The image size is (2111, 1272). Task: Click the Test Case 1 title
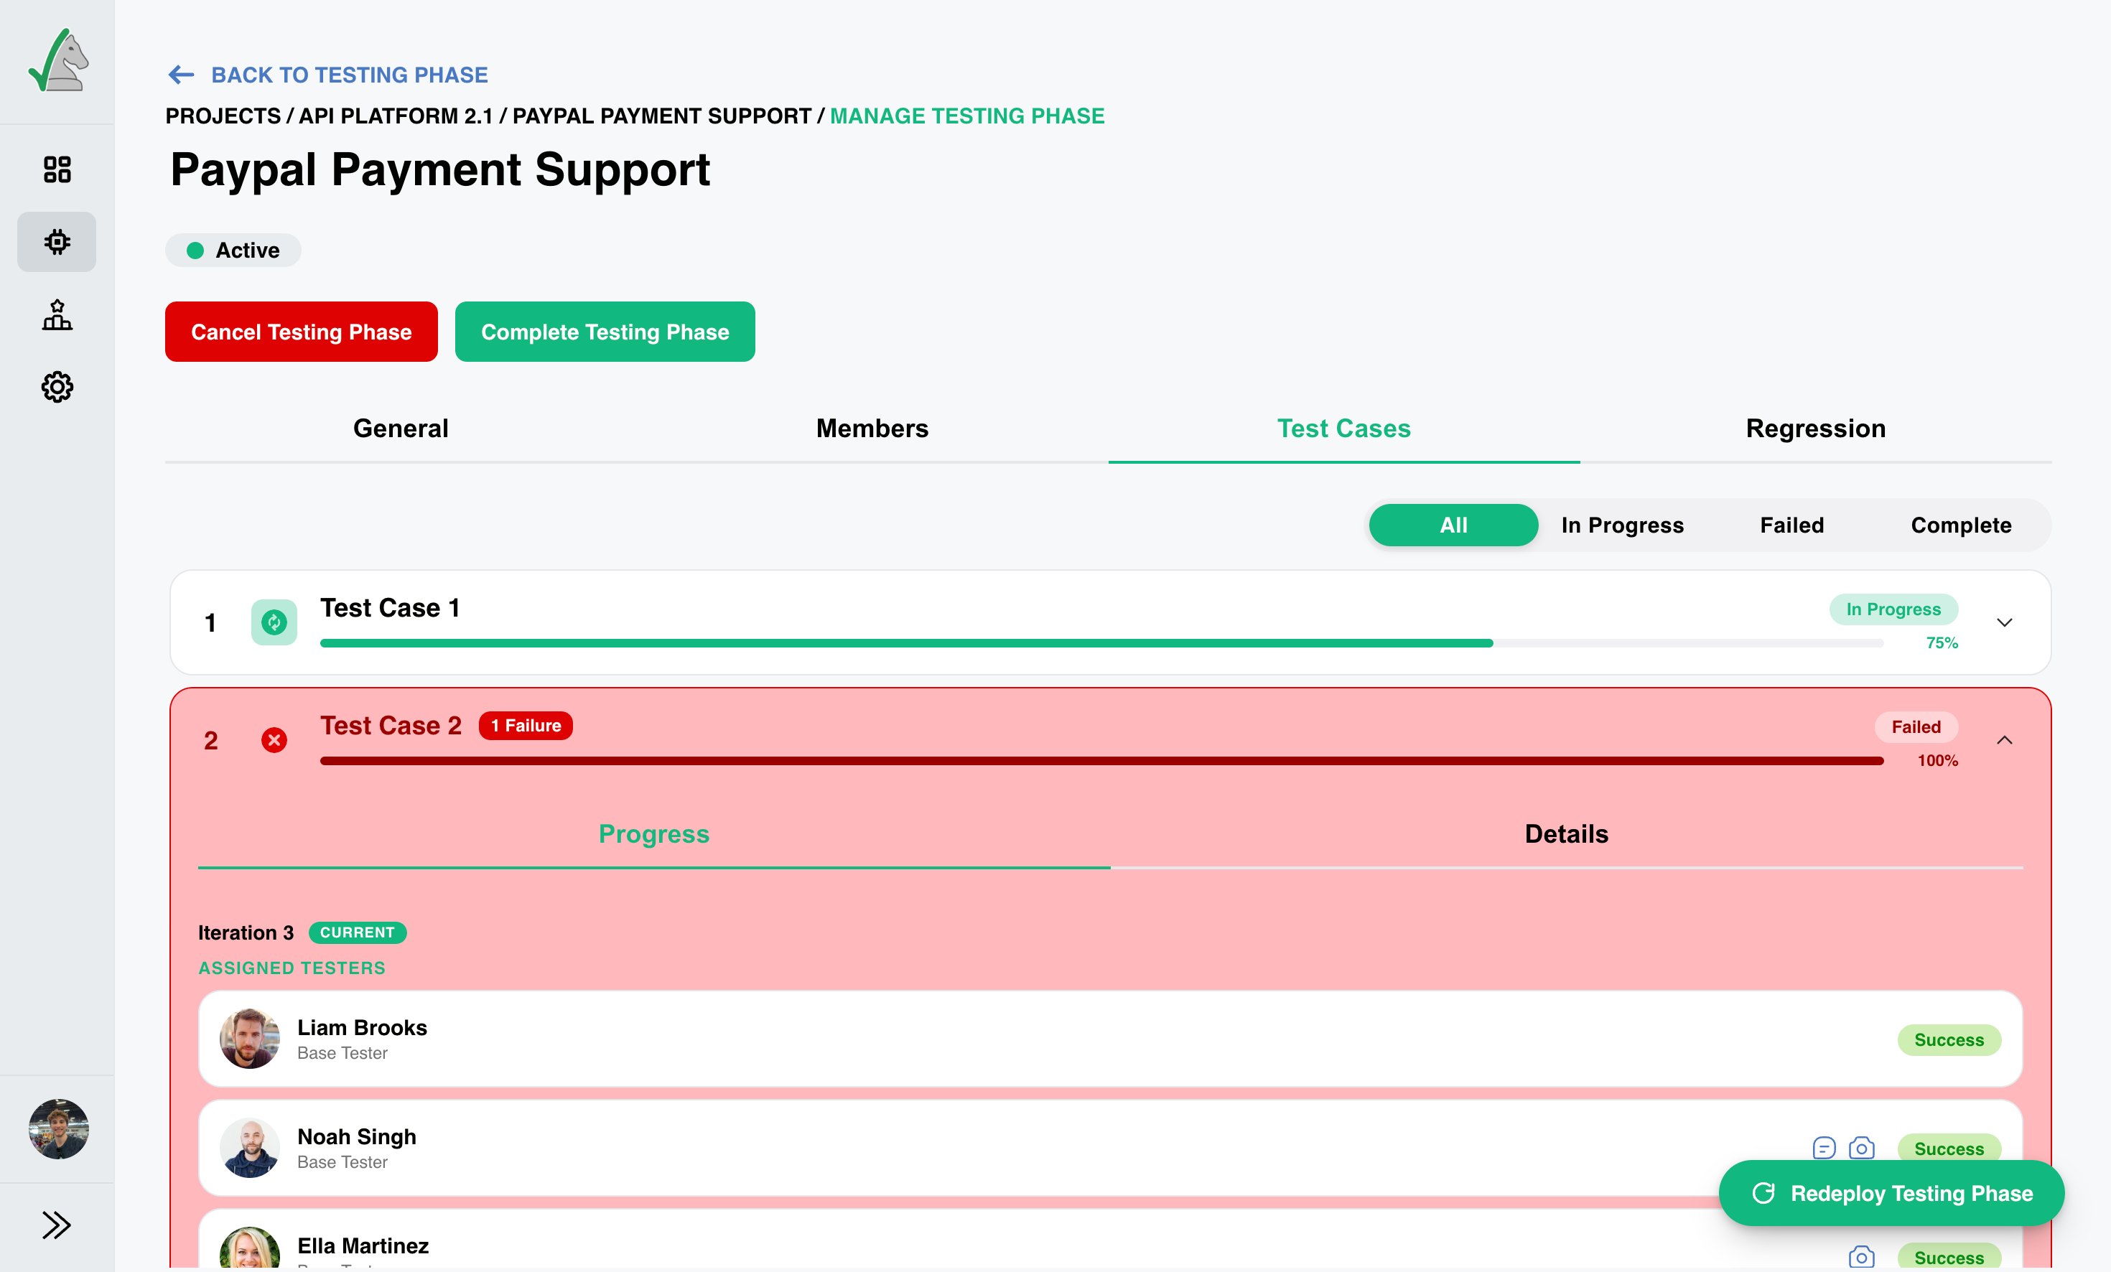(391, 608)
